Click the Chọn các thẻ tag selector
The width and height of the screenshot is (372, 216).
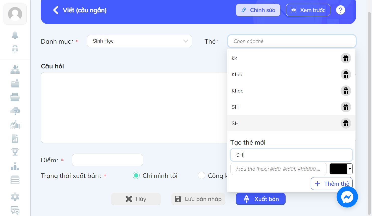pos(292,41)
